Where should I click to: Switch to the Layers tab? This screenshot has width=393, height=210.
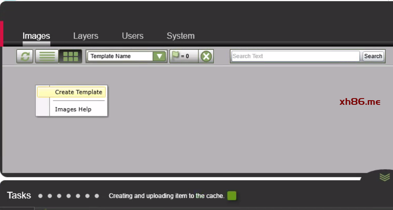86,36
